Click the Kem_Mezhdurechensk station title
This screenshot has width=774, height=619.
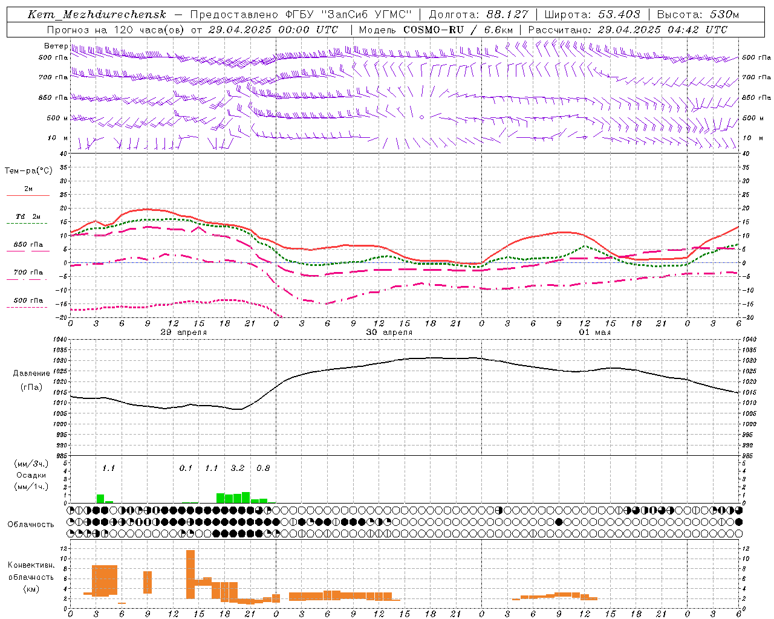(x=97, y=15)
